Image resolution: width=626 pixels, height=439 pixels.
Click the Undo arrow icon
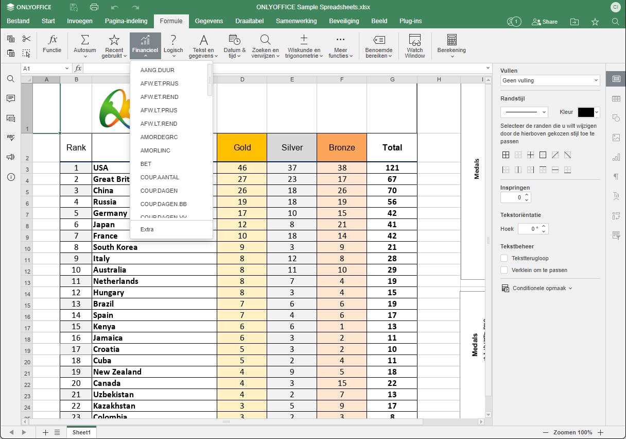coord(115,7)
